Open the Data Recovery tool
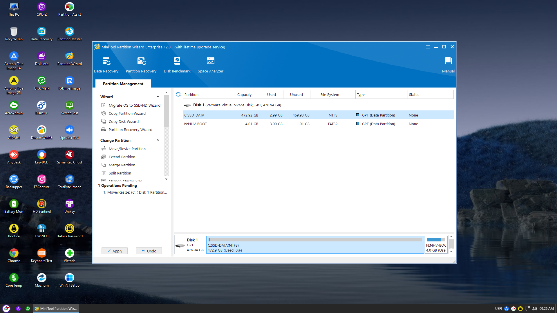Image resolution: width=557 pixels, height=313 pixels. click(106, 65)
